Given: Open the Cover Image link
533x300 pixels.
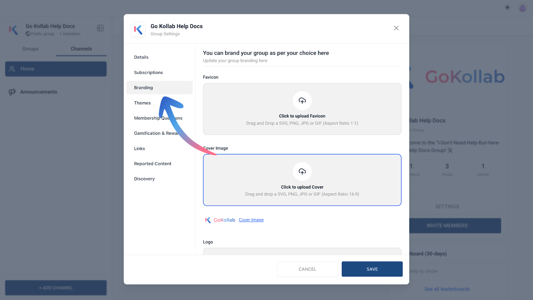Looking at the screenshot, I should tap(251, 220).
